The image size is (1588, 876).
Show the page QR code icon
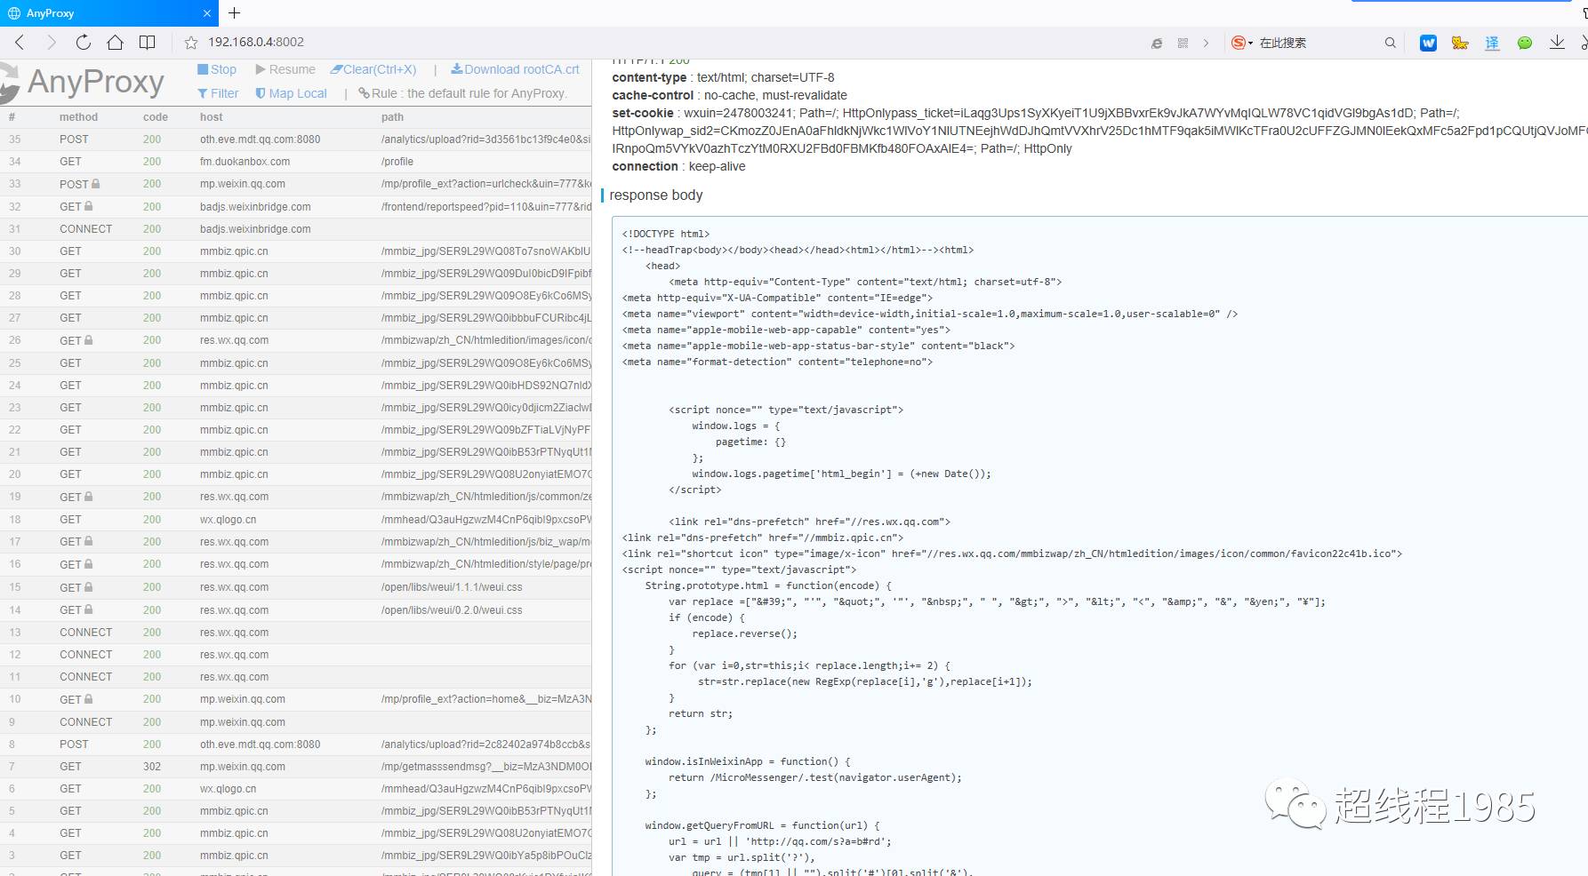coord(1183,43)
